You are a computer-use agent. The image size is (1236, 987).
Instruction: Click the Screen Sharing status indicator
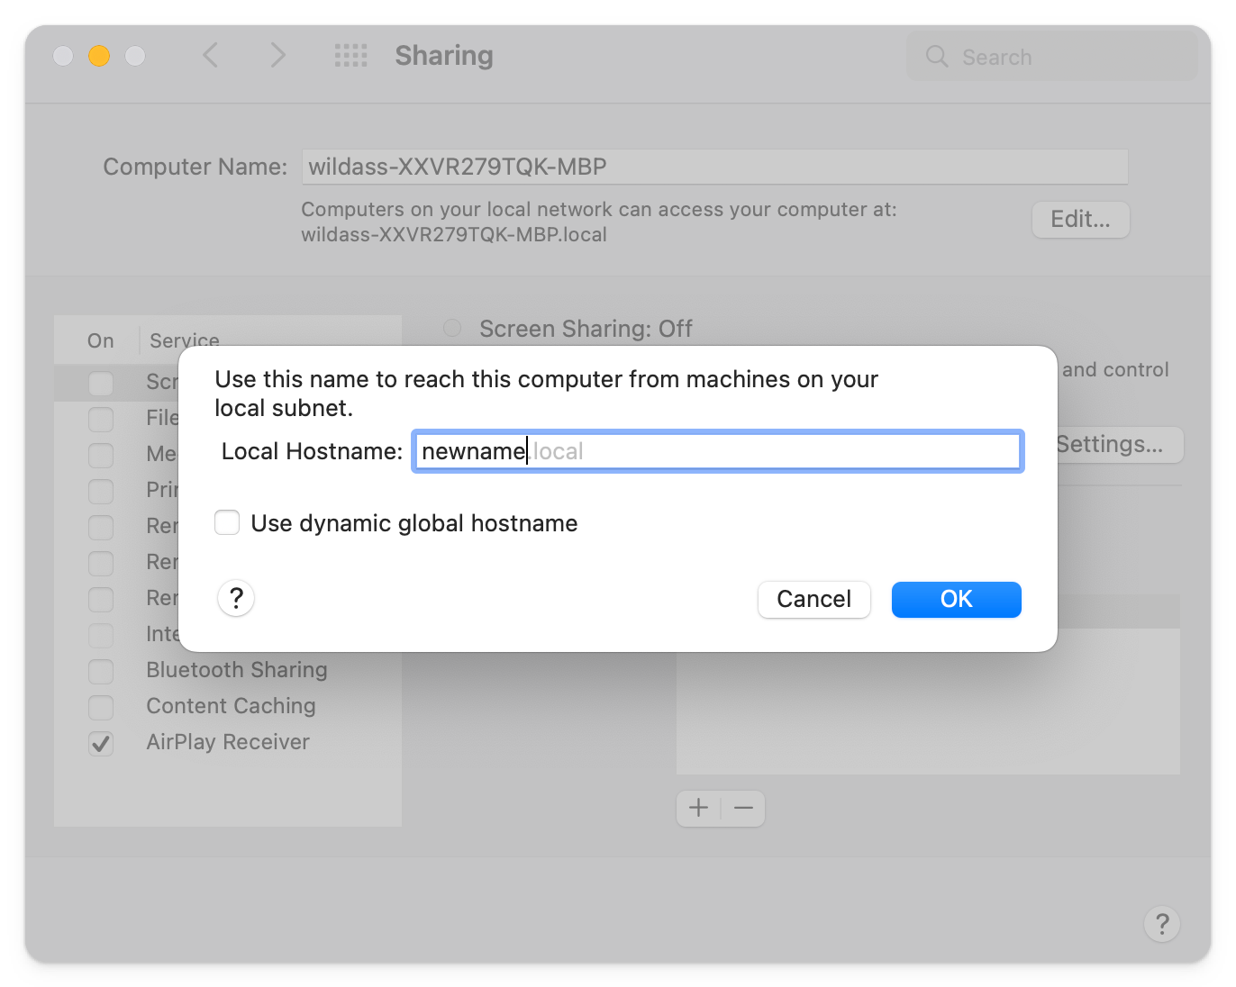click(451, 328)
